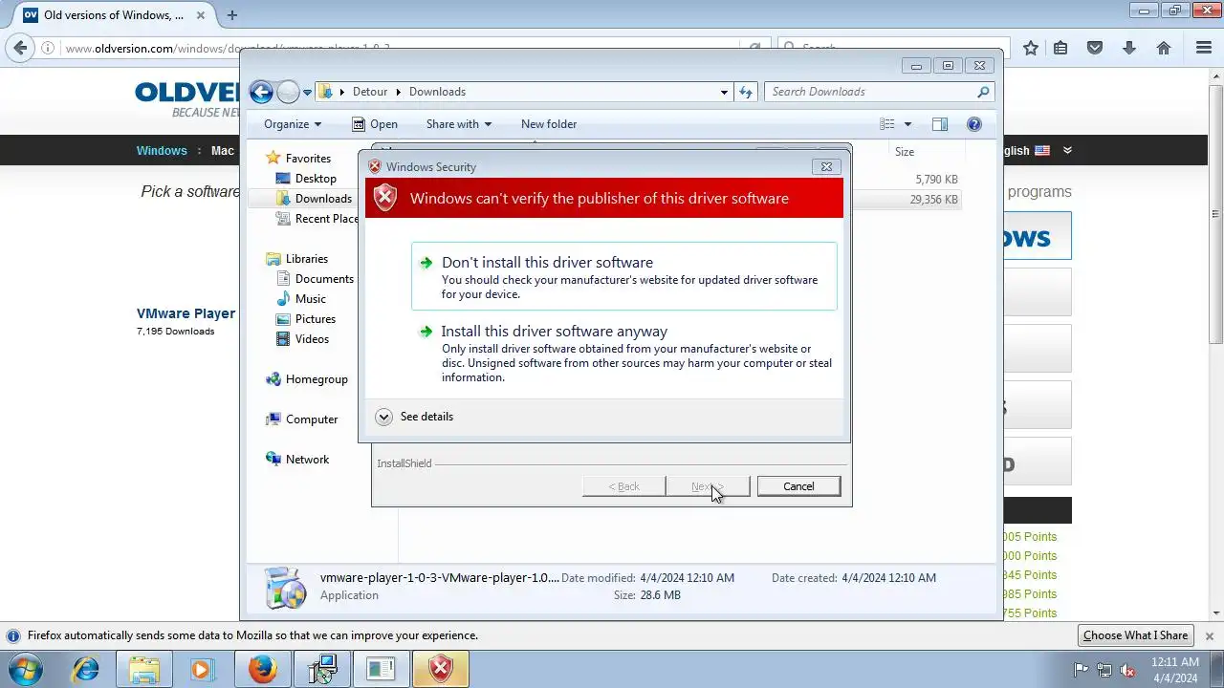Open the view options dropdown arrow

[x=907, y=124]
